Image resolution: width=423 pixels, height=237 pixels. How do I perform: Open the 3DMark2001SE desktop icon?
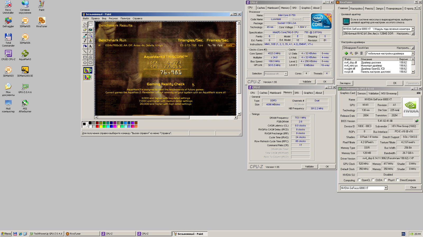(x=25, y=72)
